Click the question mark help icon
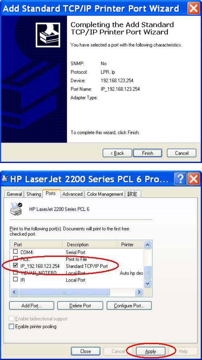The image size is (202, 360). pyautogui.click(x=180, y=179)
